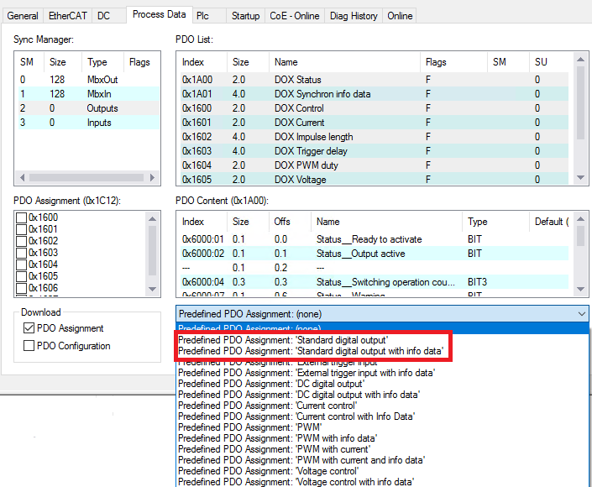Check the 0x1603 PDO assignment box

(22, 253)
